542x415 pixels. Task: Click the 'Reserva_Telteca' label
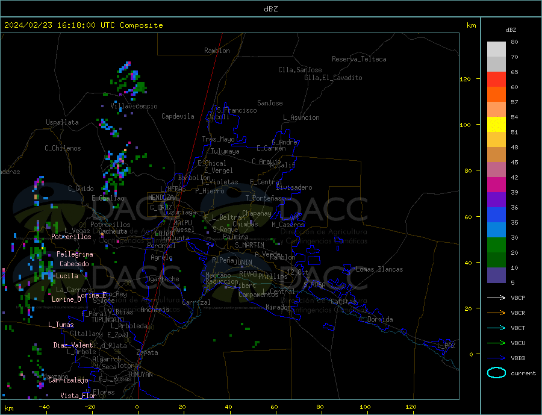coord(359,59)
